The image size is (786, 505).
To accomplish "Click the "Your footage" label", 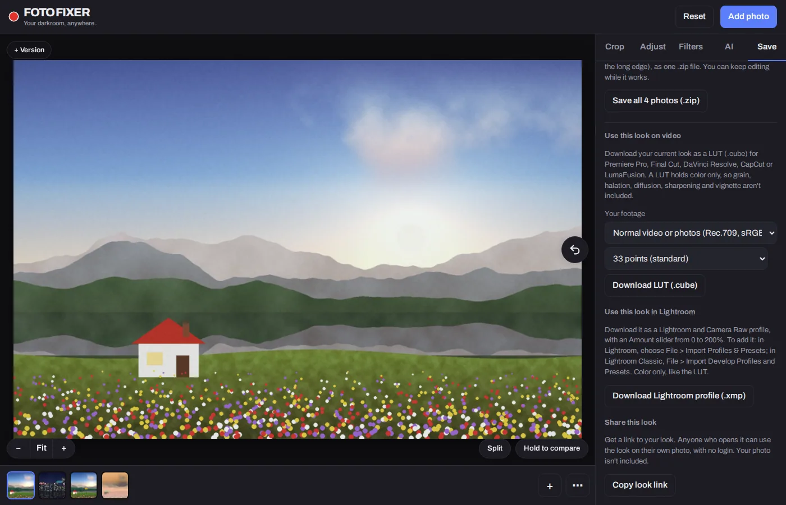I will (625, 214).
